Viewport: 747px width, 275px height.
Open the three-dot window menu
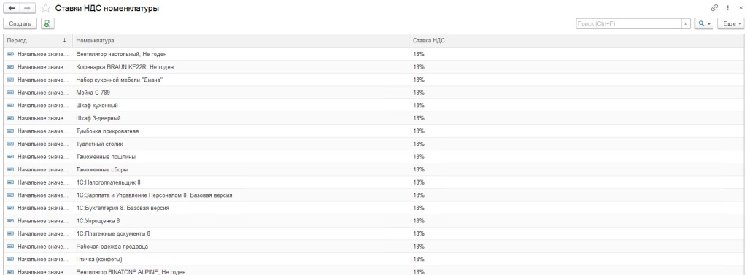tap(727, 8)
